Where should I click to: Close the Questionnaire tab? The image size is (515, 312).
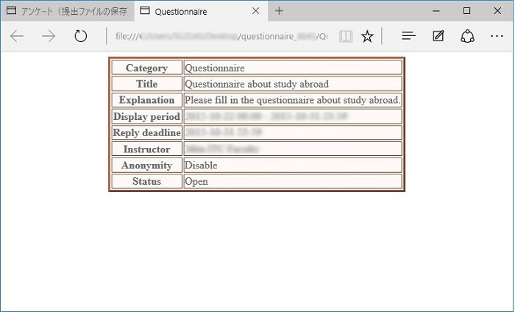[x=255, y=12]
